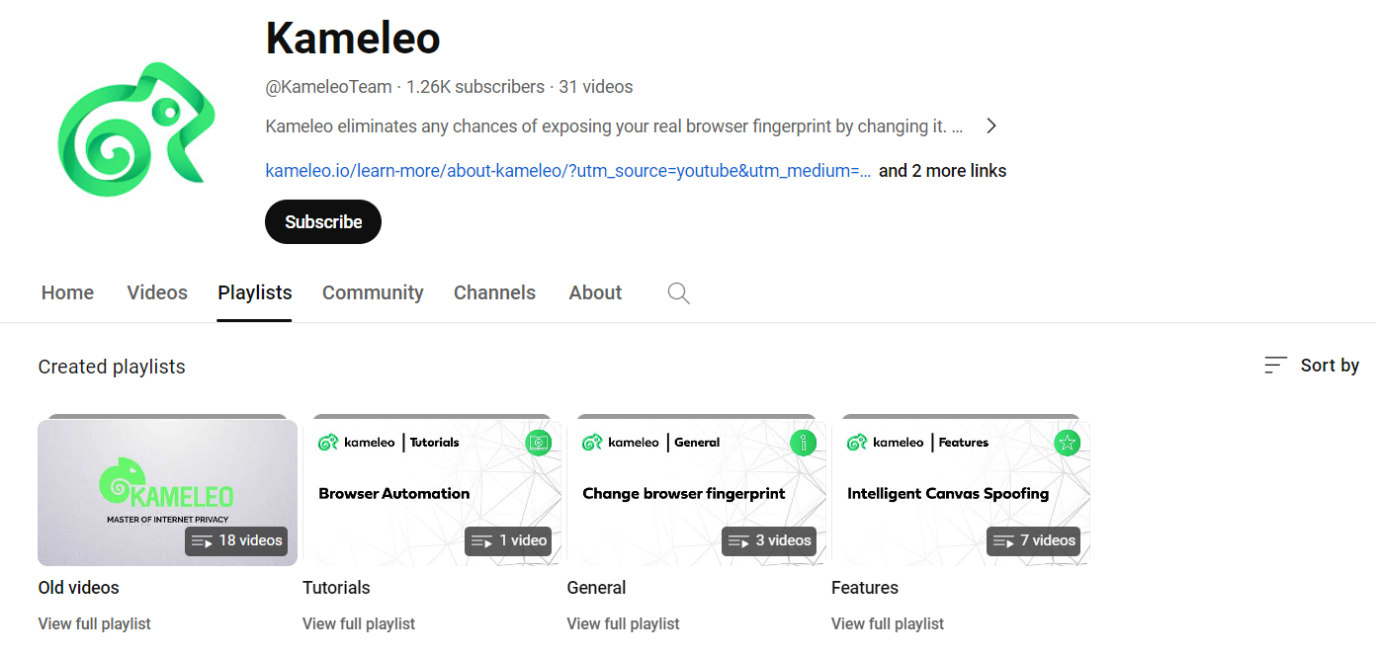Open the Old videos playlist thumbnail

pos(166,491)
